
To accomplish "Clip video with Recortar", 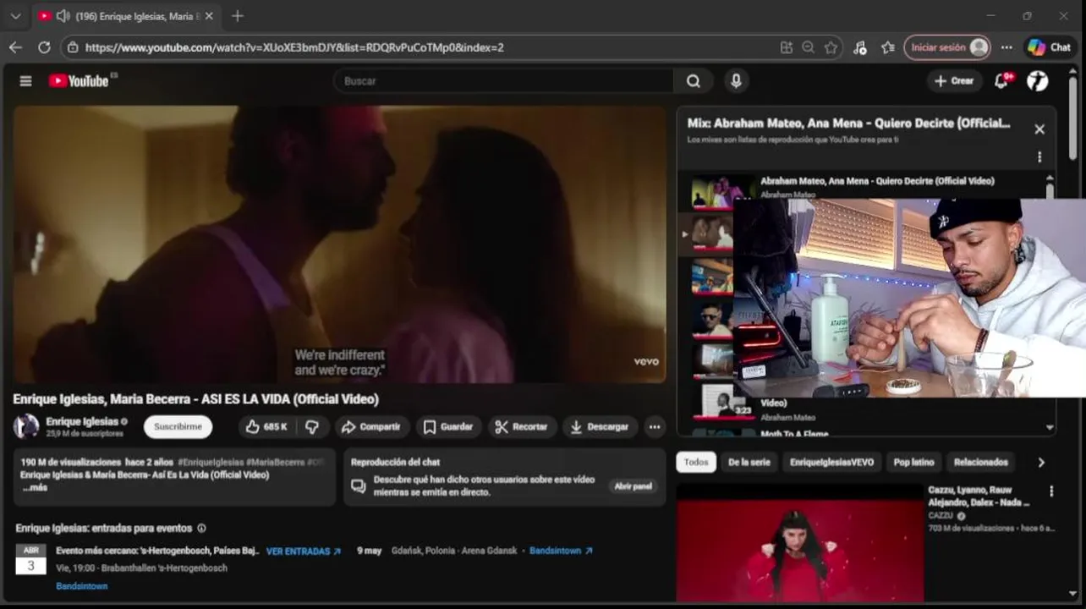I will tap(522, 427).
